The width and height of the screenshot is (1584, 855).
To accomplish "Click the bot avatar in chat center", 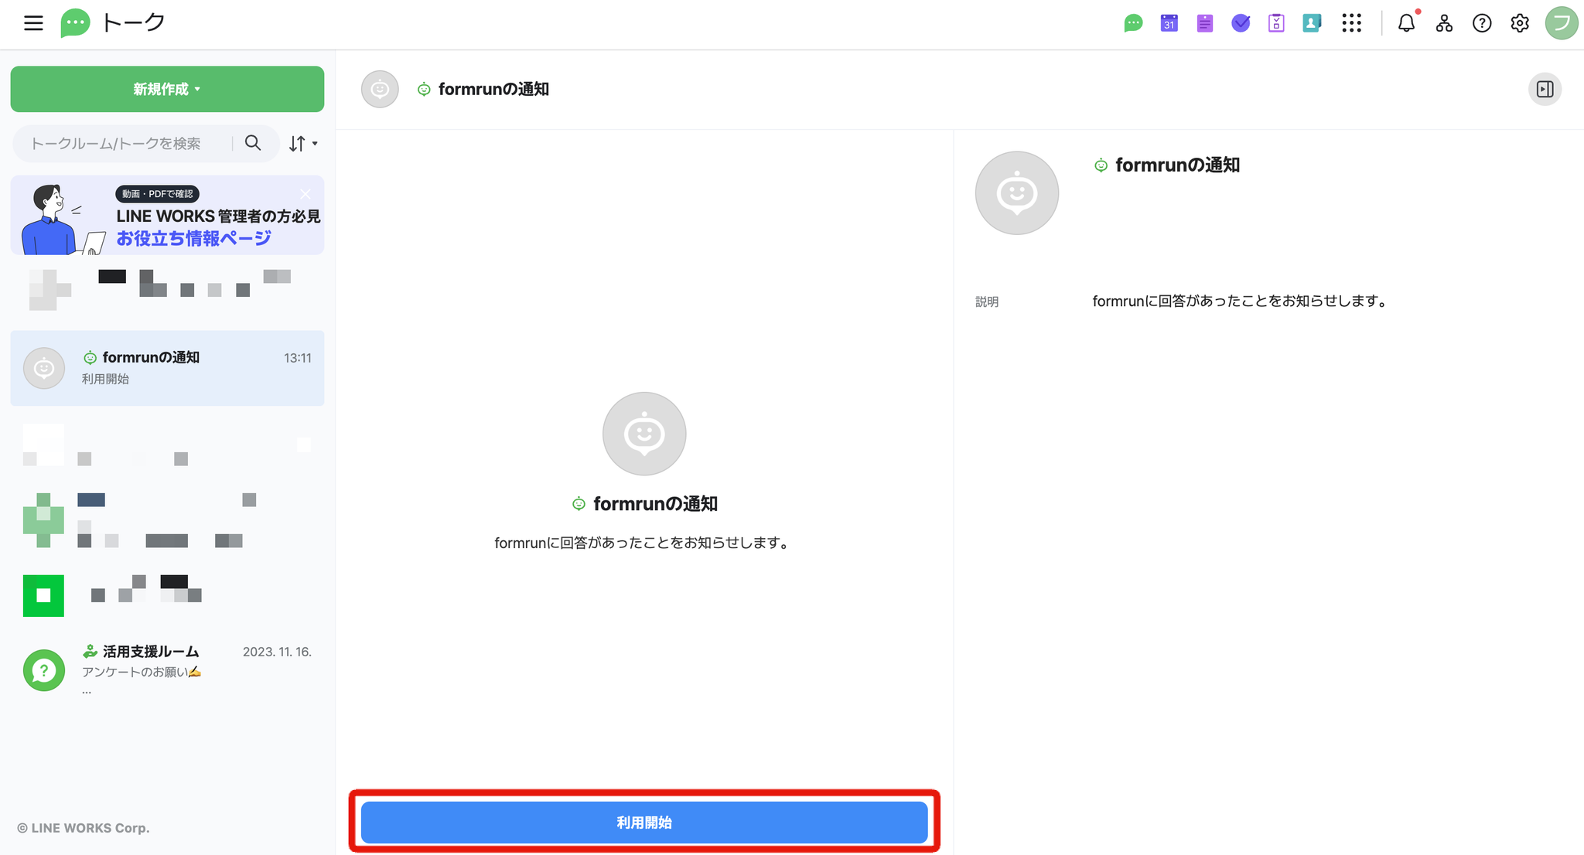I will click(x=644, y=434).
